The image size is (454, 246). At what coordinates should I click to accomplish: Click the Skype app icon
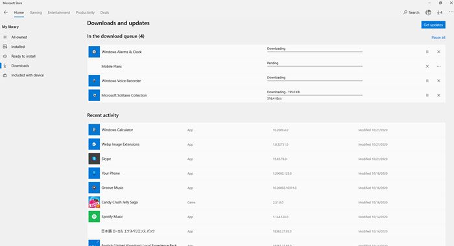click(x=94, y=159)
